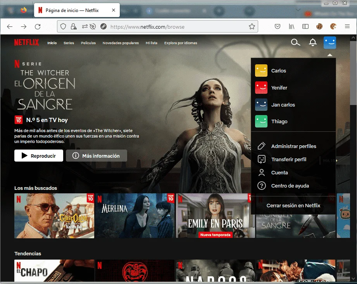The width and height of the screenshot is (357, 284).
Task: Click the first cookie extension icon
Action: click(319, 26)
